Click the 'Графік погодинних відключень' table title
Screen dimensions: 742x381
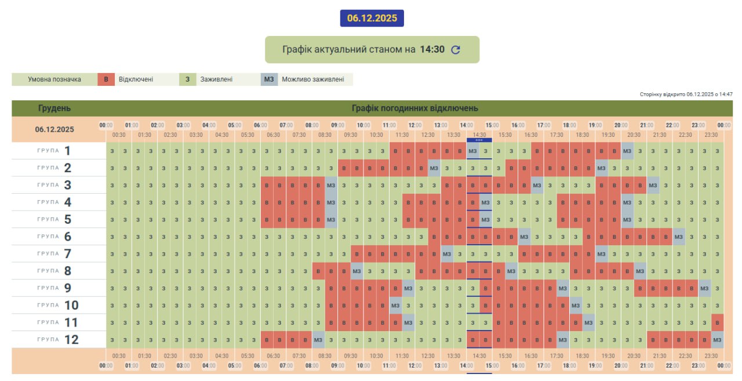(x=414, y=108)
